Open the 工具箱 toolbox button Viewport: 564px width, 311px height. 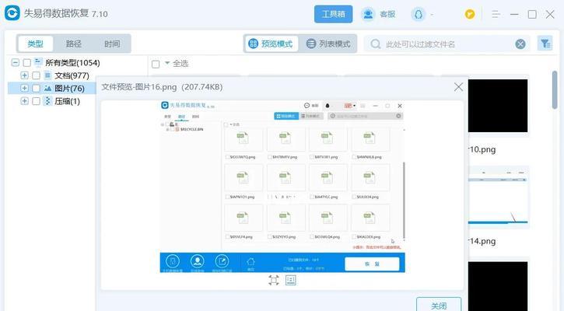pyautogui.click(x=333, y=14)
